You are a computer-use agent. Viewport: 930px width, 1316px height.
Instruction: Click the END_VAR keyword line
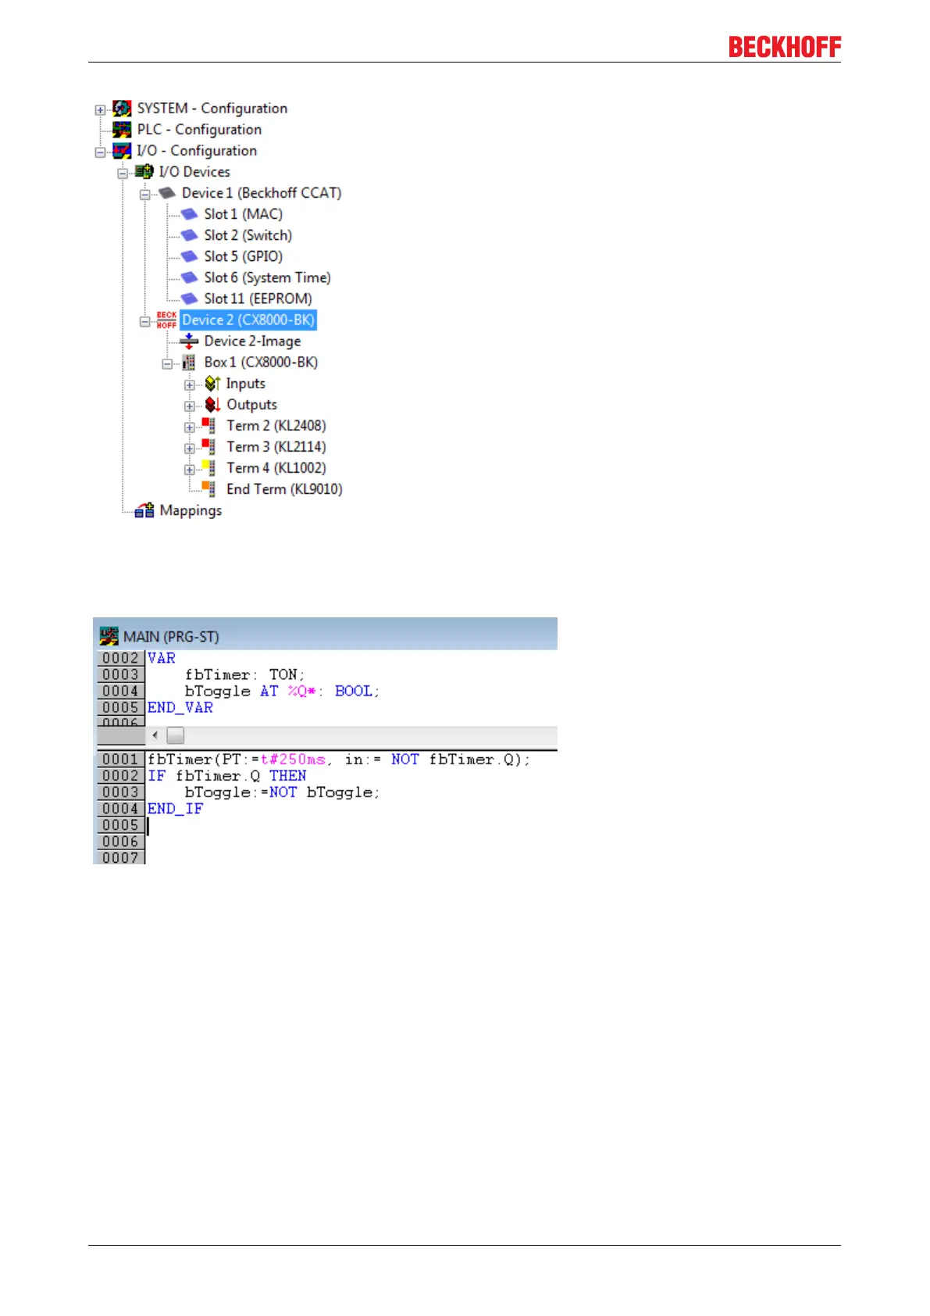click(x=180, y=707)
